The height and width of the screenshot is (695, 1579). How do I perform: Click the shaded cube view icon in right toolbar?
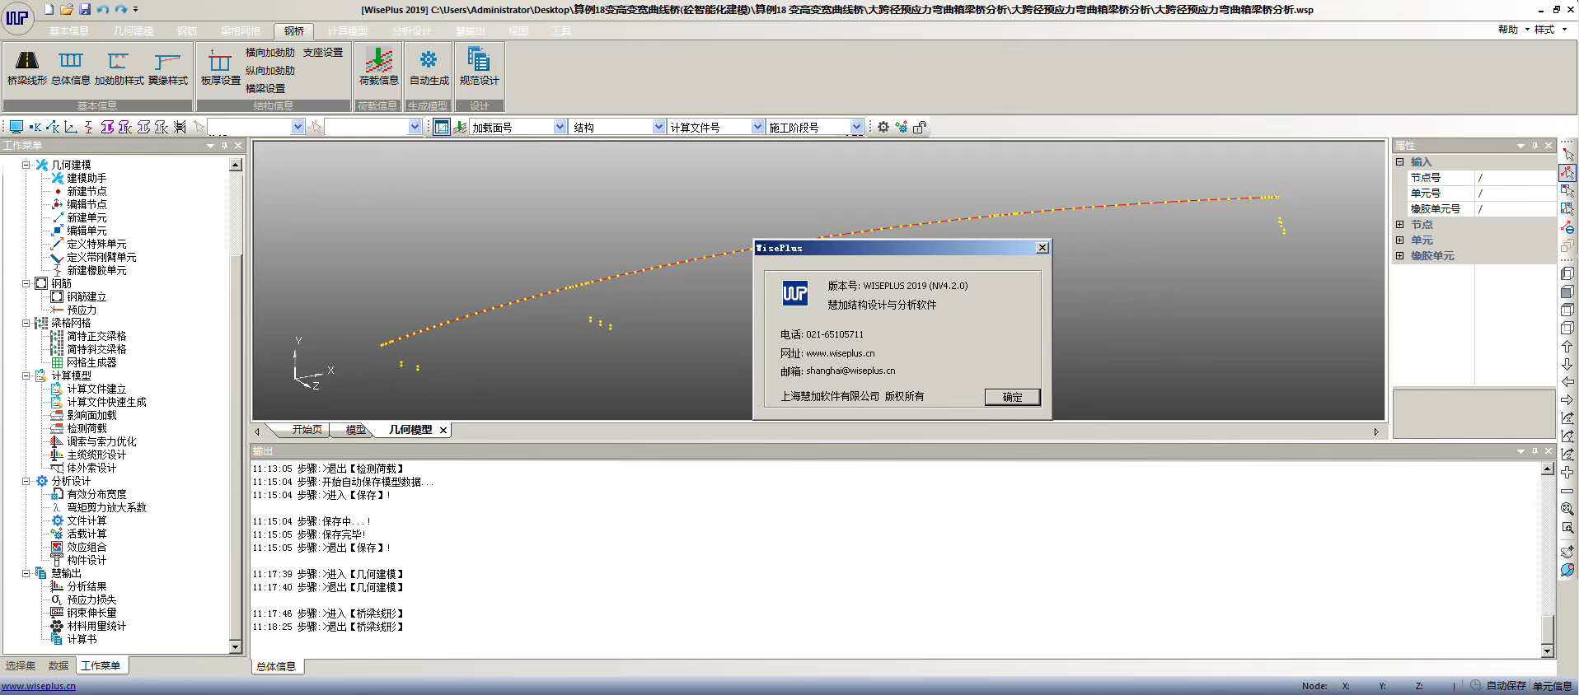(1567, 292)
